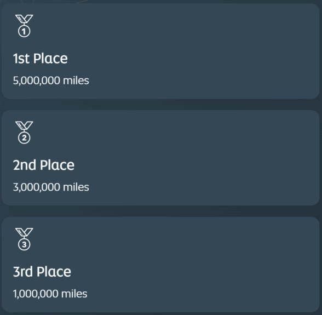Click the gap between 1st and 2nd Place cards
This screenshot has width=322, height=315.
[160, 105]
